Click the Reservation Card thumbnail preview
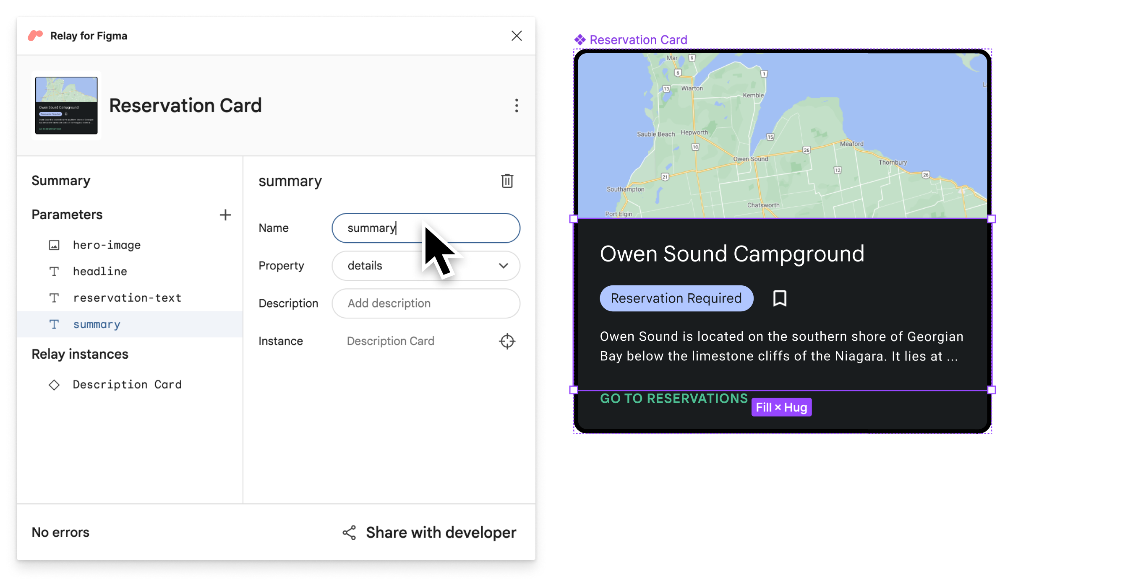Viewport: 1138px width, 585px height. coord(65,105)
